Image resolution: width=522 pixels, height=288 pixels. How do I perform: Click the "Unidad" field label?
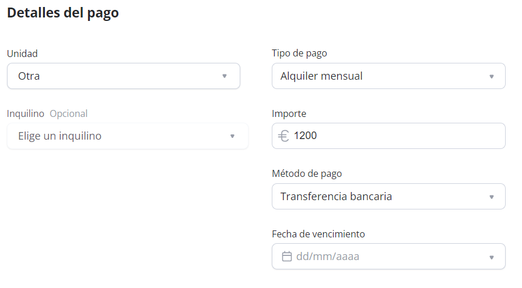point(22,54)
